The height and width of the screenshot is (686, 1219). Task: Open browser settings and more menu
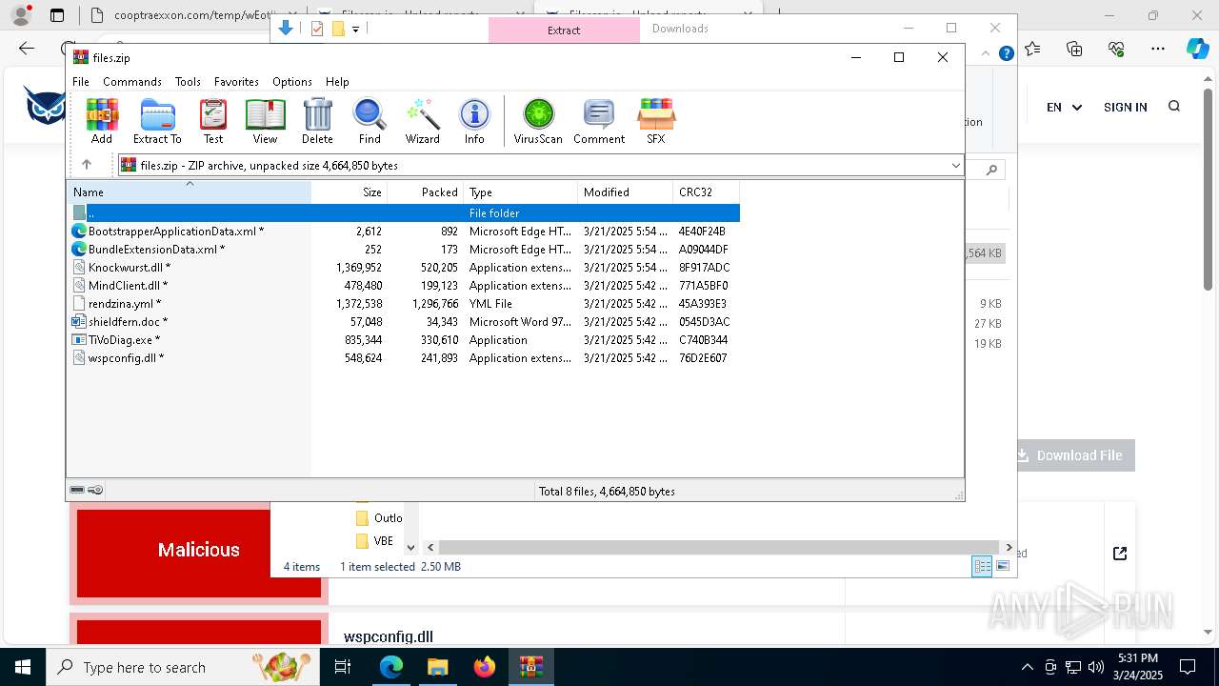[x=1158, y=49]
